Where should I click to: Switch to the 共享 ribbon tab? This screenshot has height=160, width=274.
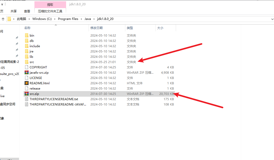pos(14,11)
